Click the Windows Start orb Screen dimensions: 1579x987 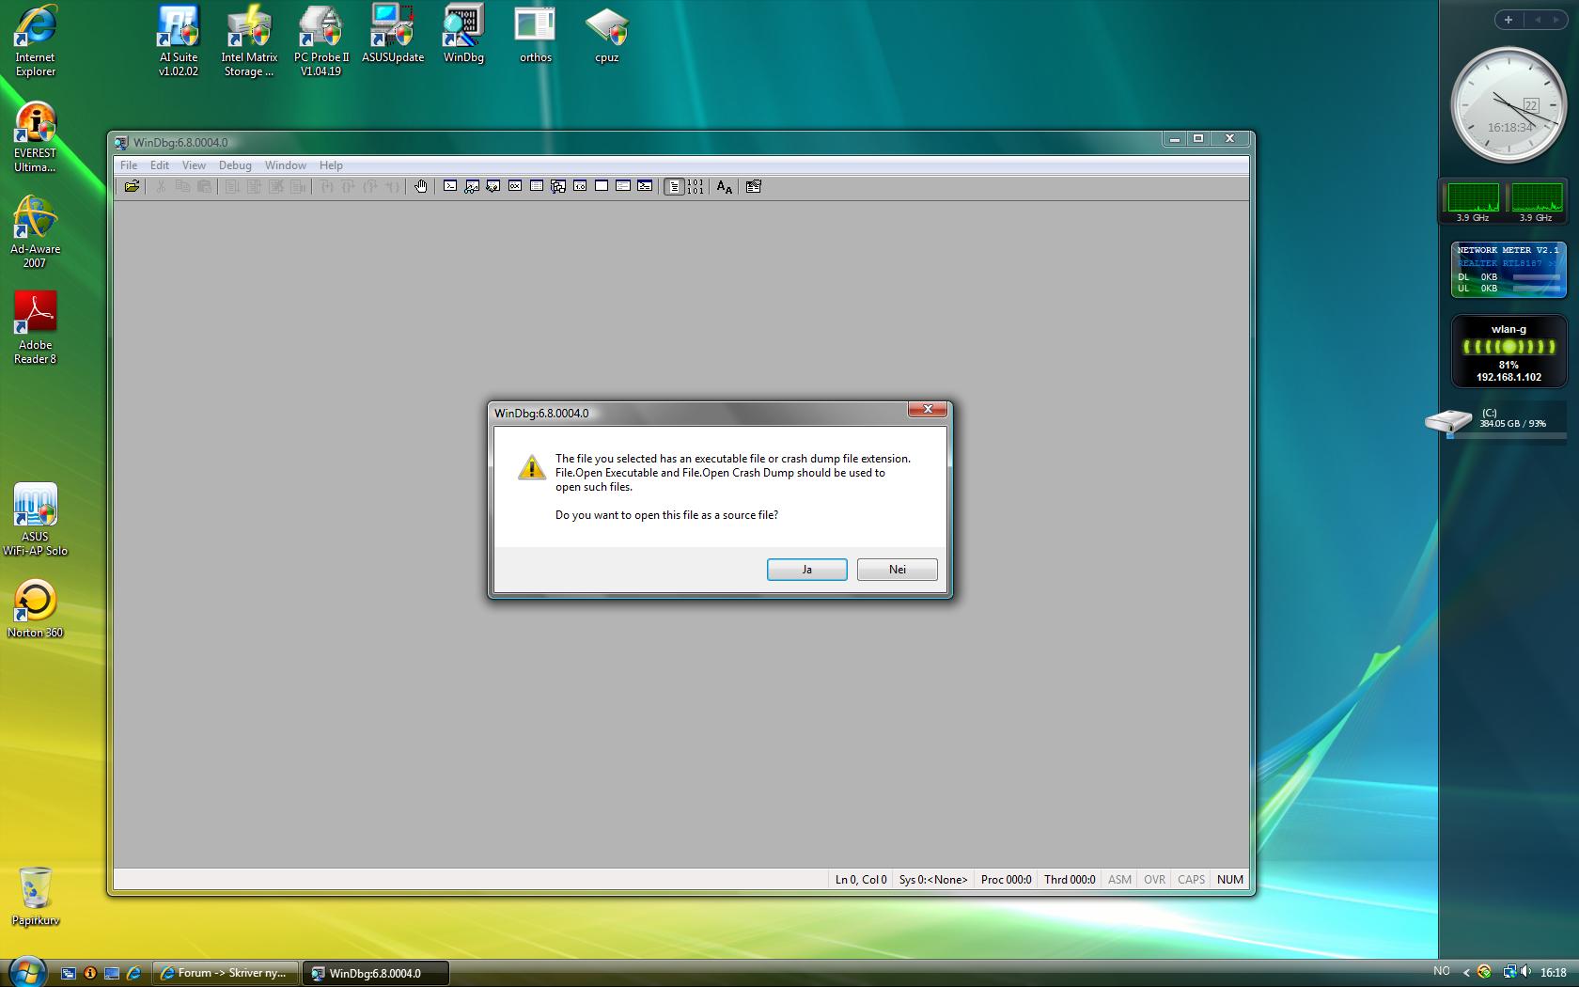[26, 971]
